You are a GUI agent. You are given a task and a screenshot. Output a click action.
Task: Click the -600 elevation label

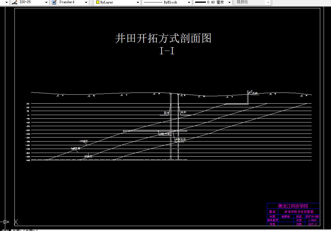[28, 160]
